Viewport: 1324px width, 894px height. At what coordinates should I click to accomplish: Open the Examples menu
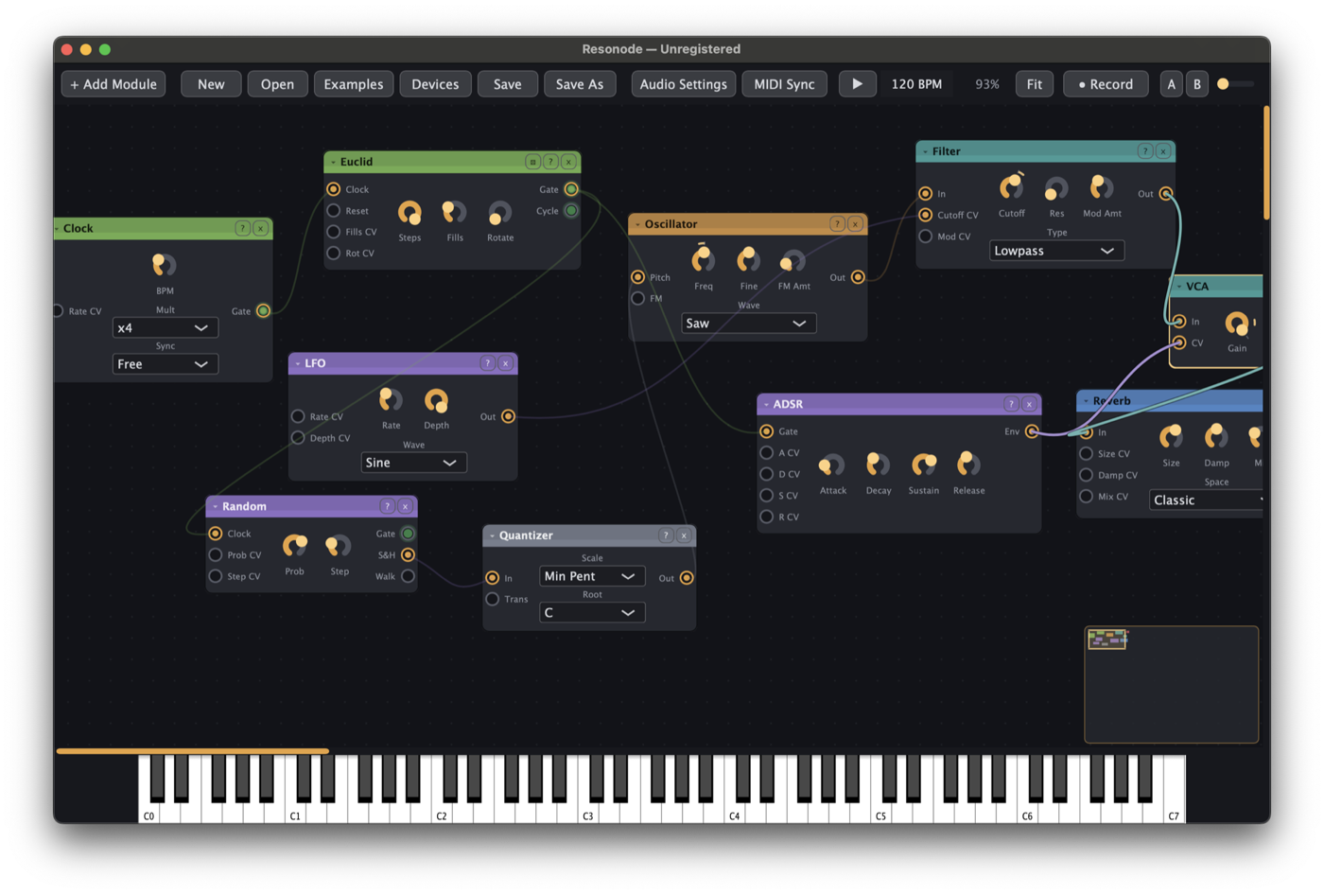click(x=354, y=84)
